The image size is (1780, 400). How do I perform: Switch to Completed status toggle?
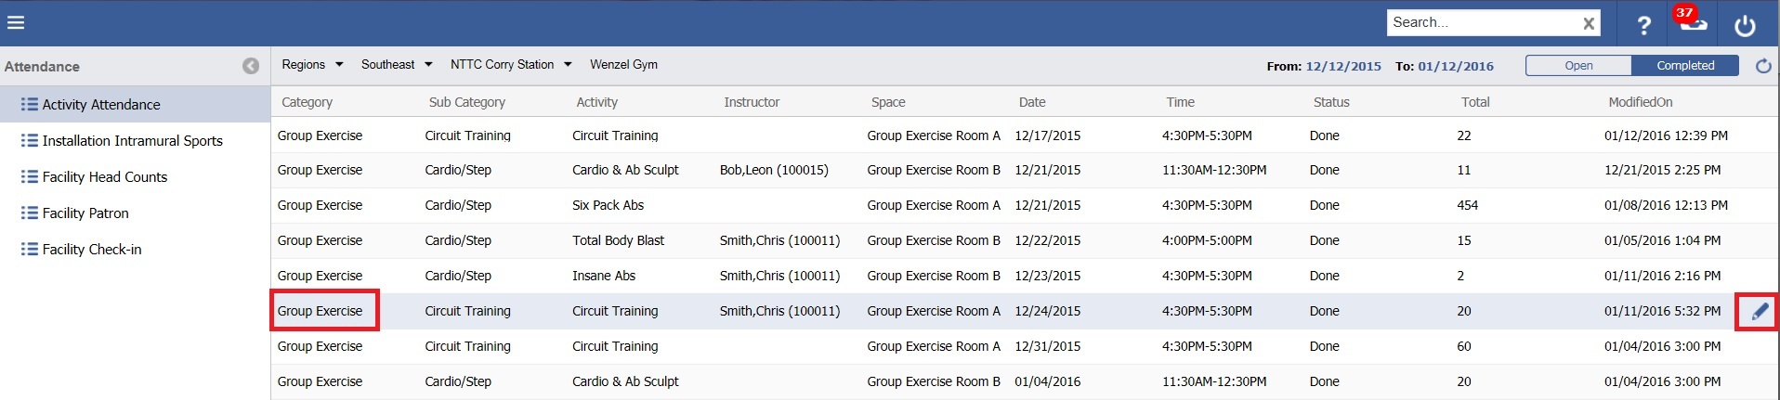pos(1685,66)
